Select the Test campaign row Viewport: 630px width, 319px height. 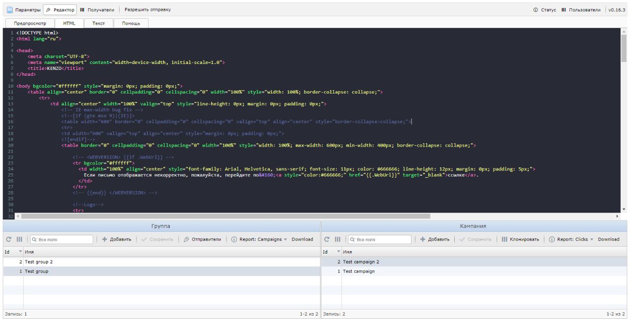pos(358,271)
